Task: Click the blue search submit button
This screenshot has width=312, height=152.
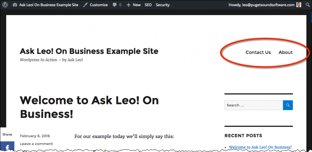Action: click(288, 105)
